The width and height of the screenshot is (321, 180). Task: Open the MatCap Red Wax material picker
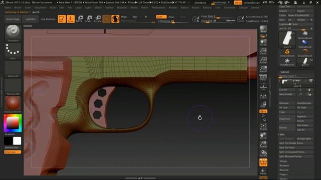click(x=13, y=104)
